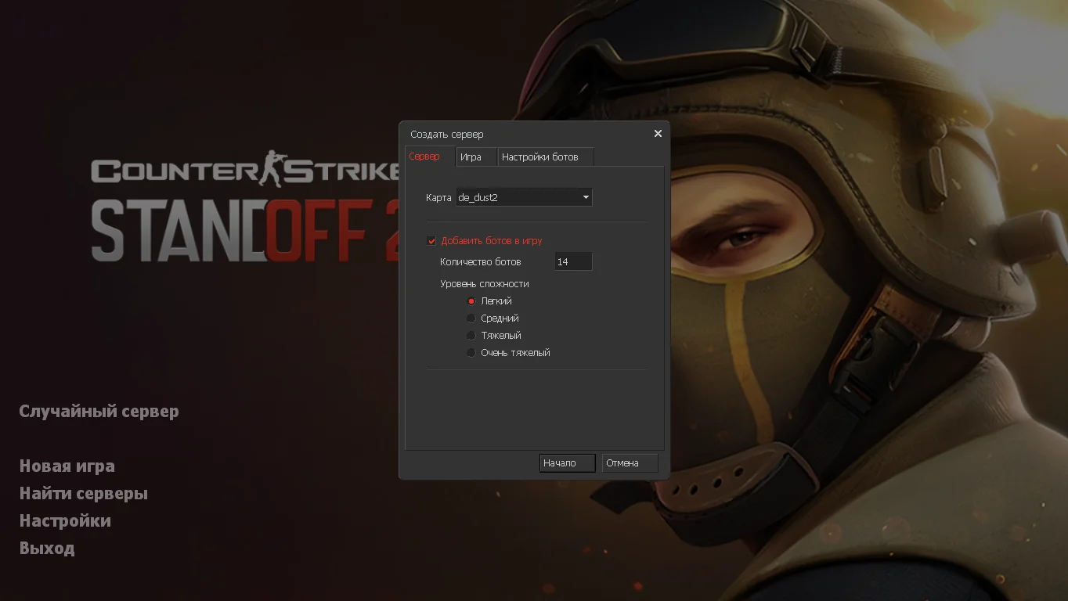Open Настройки from main menu
Screen dimensions: 1068x601
tap(65, 521)
